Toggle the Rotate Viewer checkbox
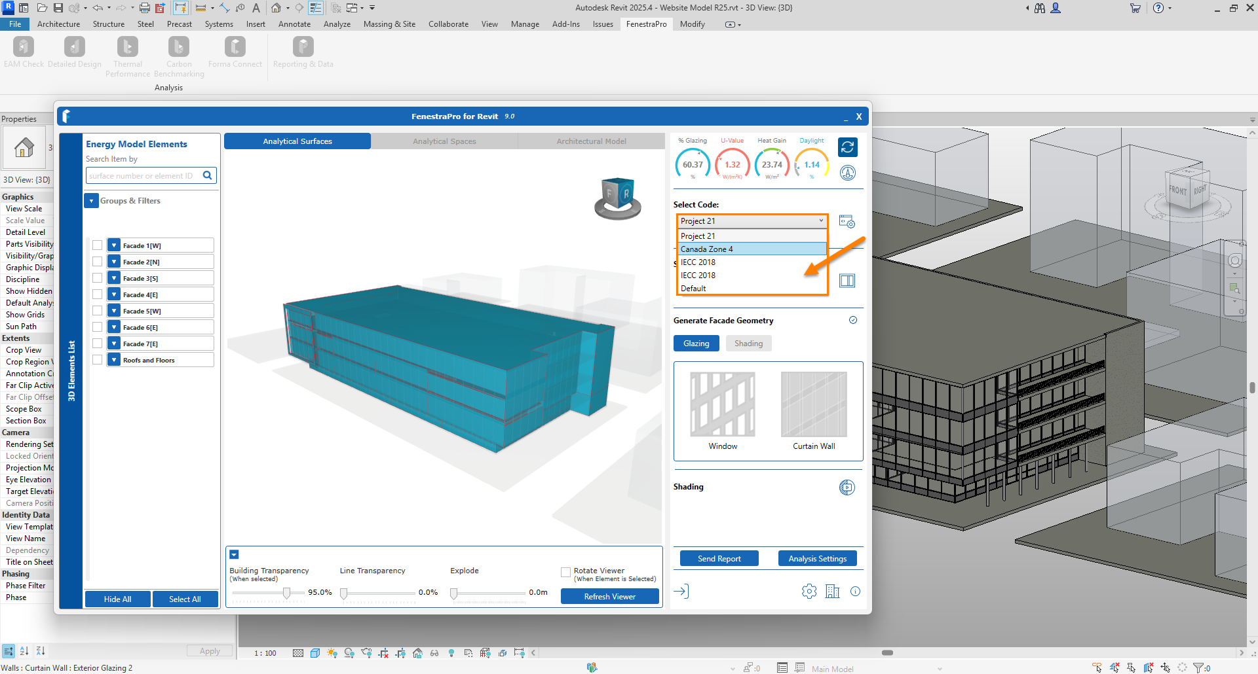1258x674 pixels. pyautogui.click(x=565, y=573)
